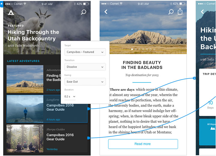Change the Duration dropdown of 0.2 s
The image size is (216, 156).
pos(70,97)
